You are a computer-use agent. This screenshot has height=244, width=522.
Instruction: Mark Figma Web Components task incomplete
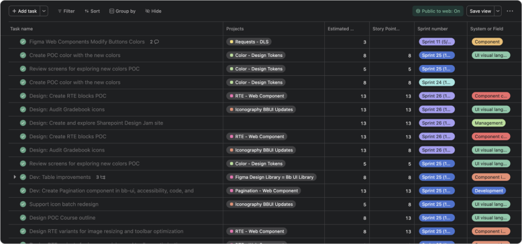tap(23, 42)
